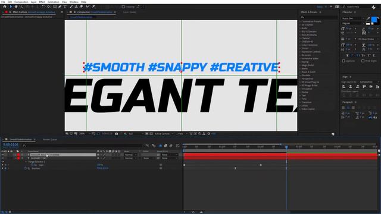This screenshot has width=381, height=214.
Task: Open the font family dropdown
Action: [353, 18]
